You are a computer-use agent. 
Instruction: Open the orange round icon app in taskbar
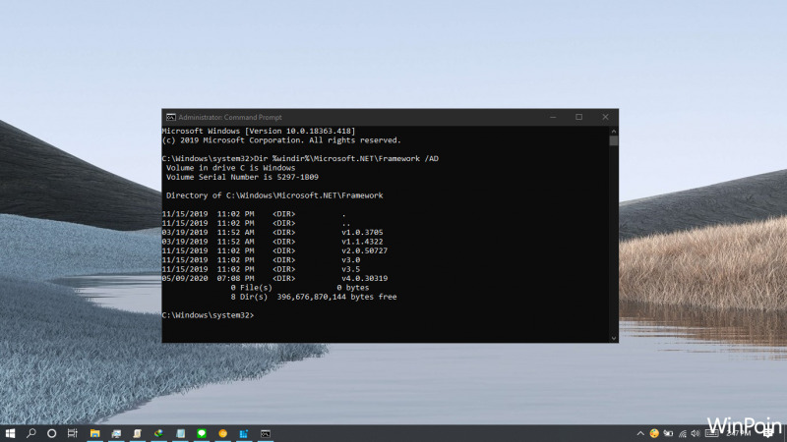point(223,433)
